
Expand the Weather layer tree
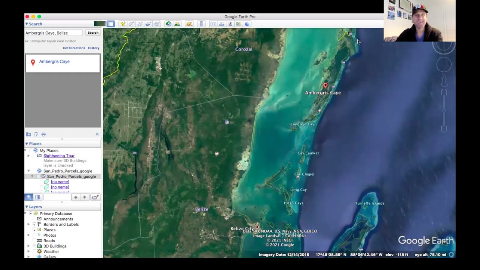point(28,252)
